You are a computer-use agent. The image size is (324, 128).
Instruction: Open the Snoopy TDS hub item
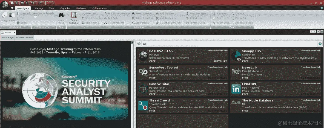(276, 56)
